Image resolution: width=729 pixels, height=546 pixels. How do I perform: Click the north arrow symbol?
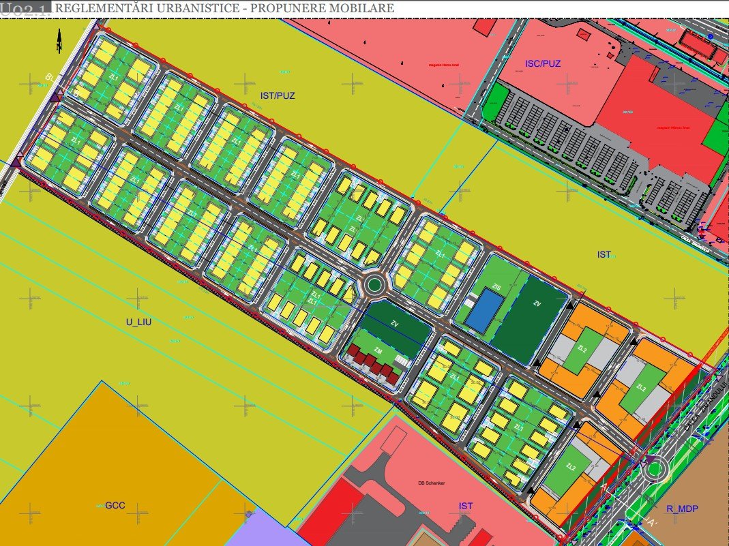coord(59,41)
